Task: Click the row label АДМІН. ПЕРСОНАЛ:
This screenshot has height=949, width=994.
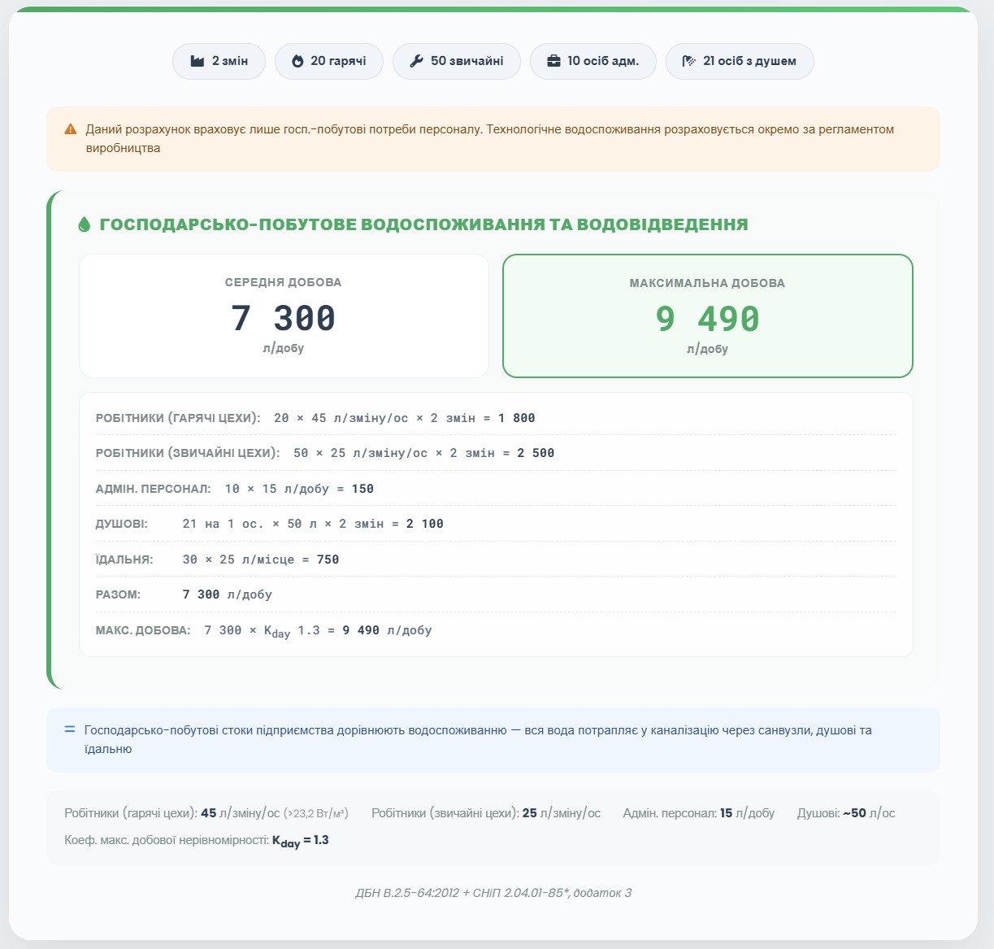Action: [x=154, y=489]
